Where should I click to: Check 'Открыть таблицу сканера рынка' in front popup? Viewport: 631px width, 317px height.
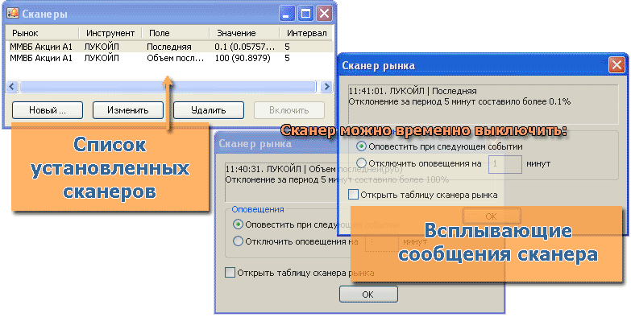[x=353, y=195]
